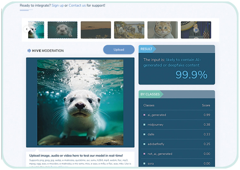Click the play icon on podium video thumbnail
Viewport: 240px width, 170px height.
[x=196, y=30]
